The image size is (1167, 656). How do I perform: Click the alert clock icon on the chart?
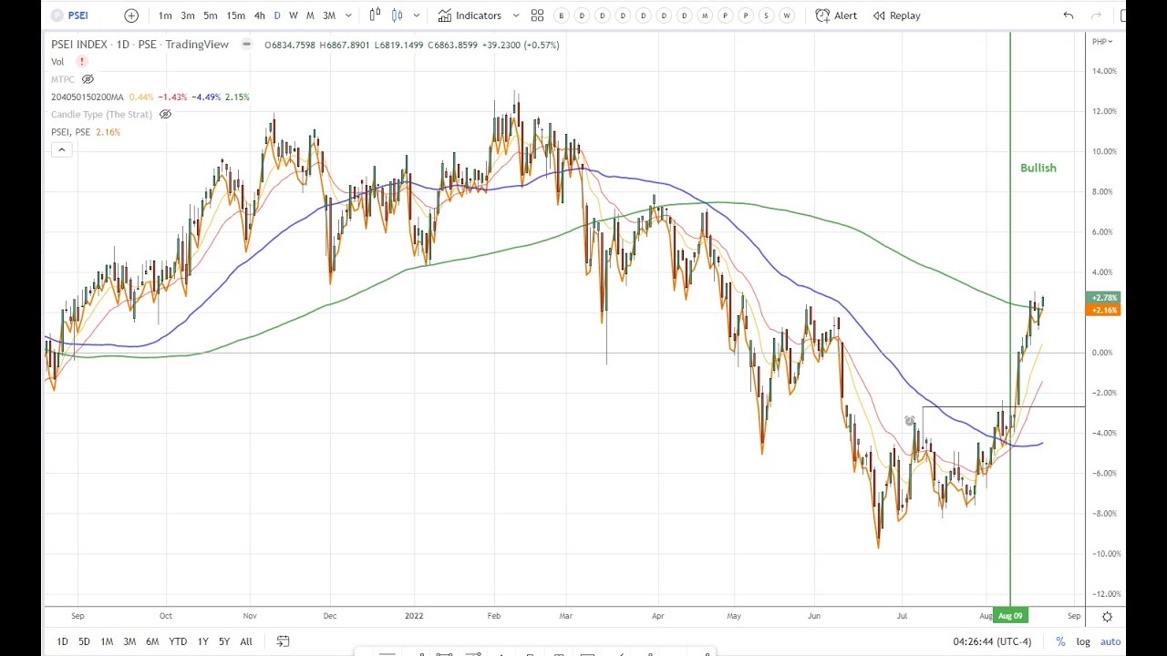910,421
